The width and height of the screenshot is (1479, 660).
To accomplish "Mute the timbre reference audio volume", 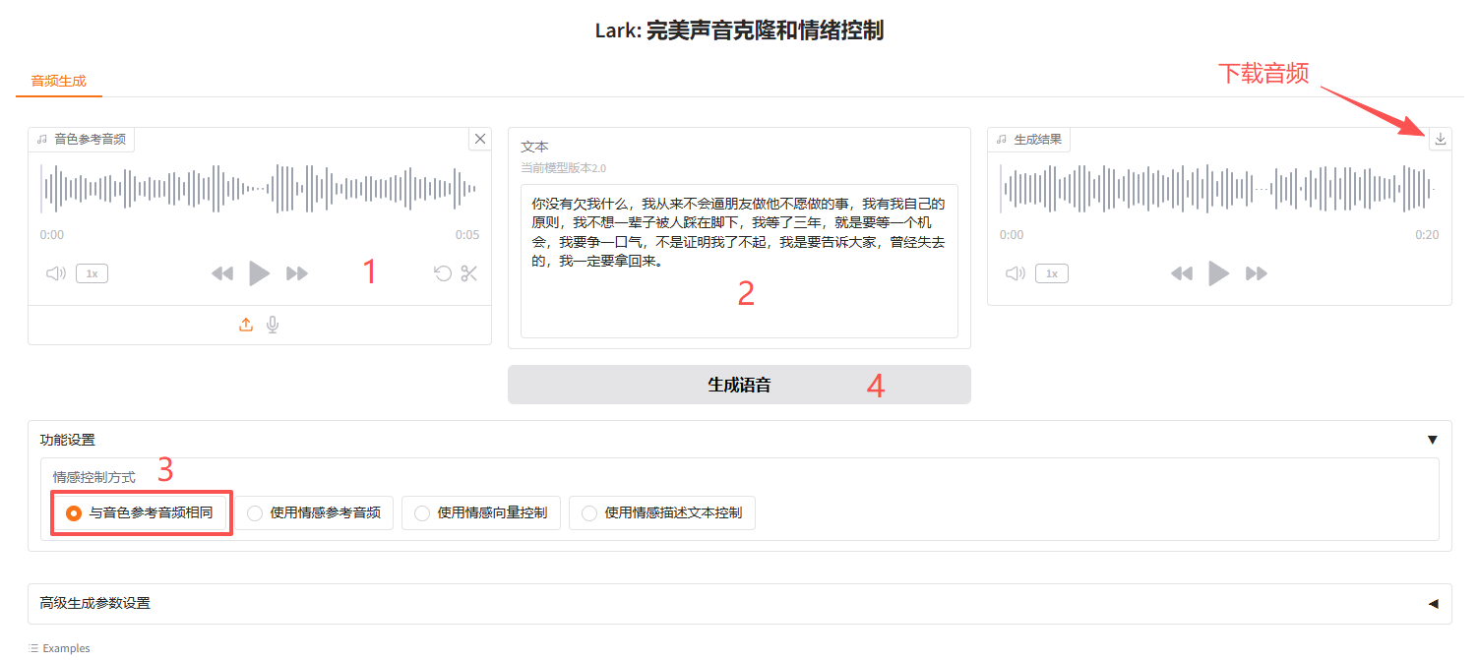I will click(x=56, y=273).
